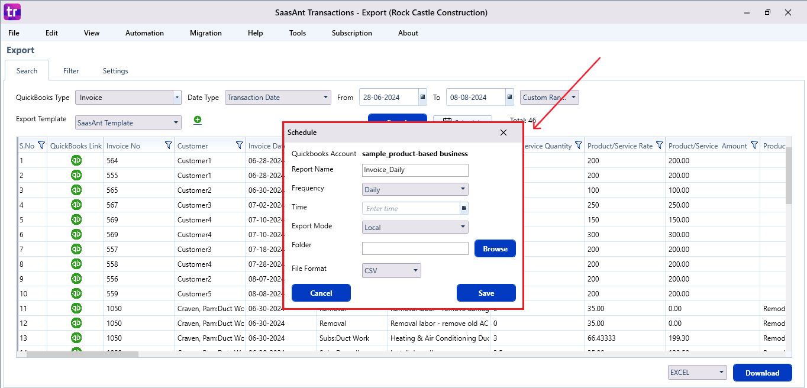Open QuickBooks link icon for row 9
The width and height of the screenshot is (807, 388).
(x=76, y=279)
